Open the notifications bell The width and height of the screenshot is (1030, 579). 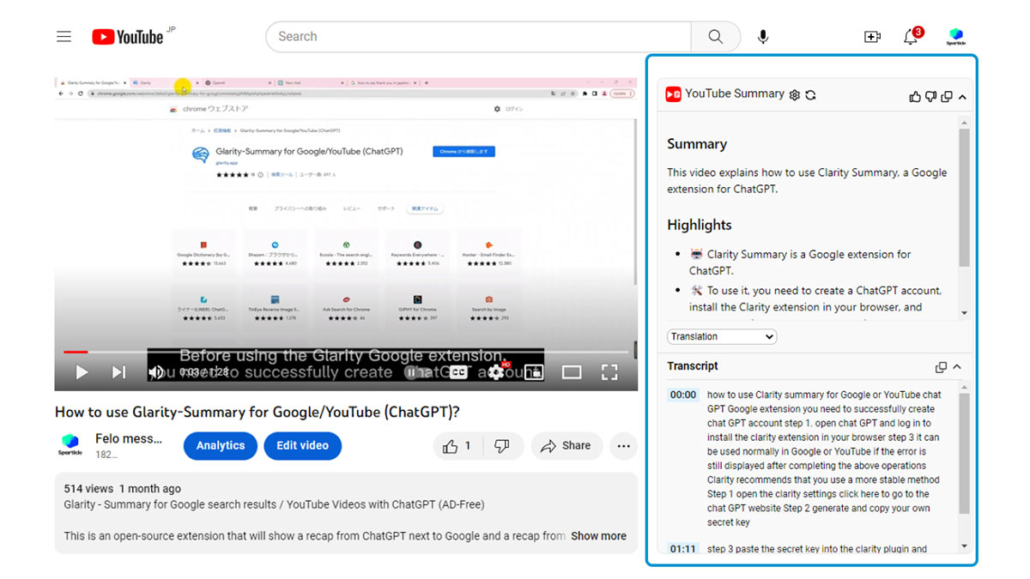pyautogui.click(x=912, y=37)
